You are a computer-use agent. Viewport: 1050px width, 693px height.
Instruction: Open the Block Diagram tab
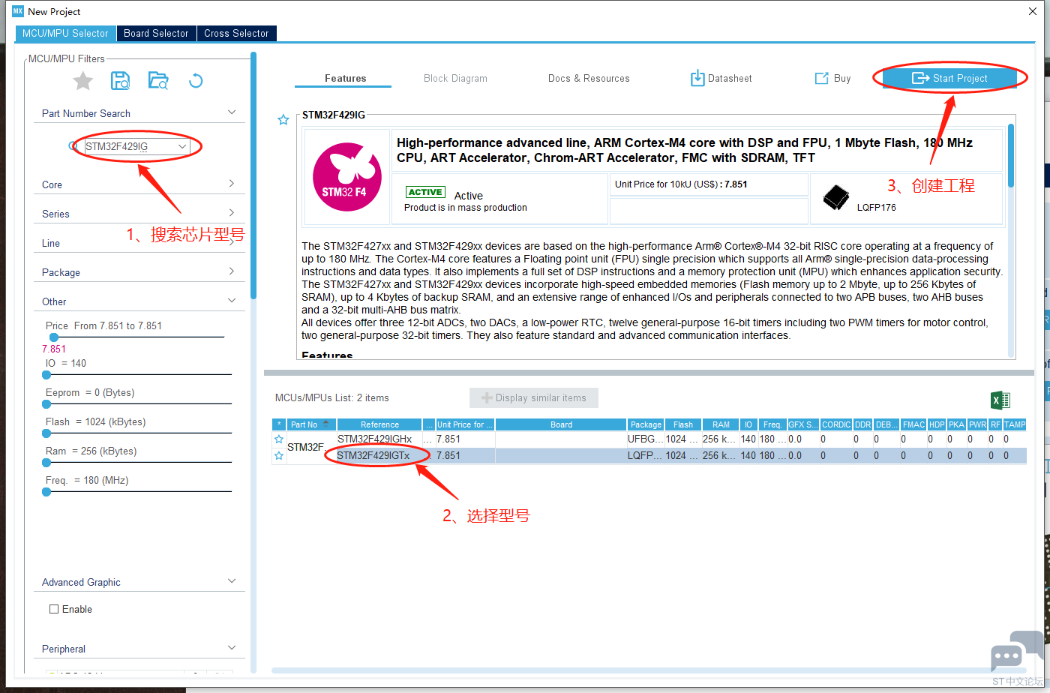tap(455, 78)
